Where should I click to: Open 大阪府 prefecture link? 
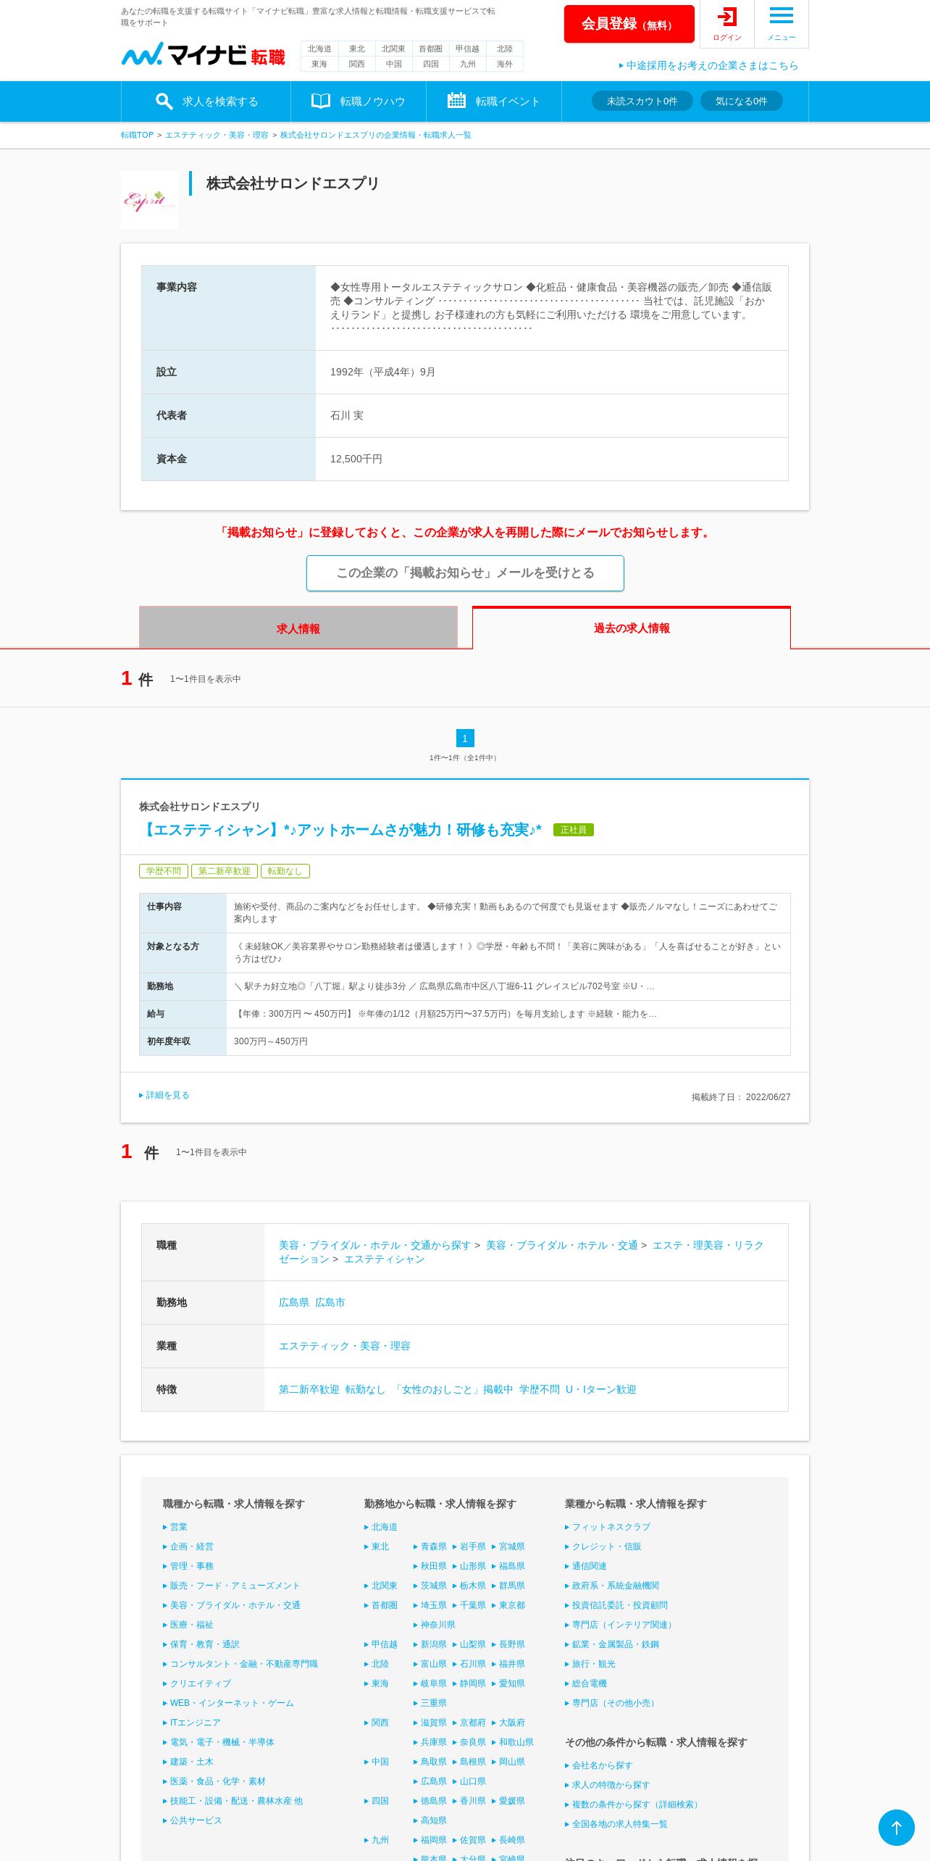[x=508, y=1723]
